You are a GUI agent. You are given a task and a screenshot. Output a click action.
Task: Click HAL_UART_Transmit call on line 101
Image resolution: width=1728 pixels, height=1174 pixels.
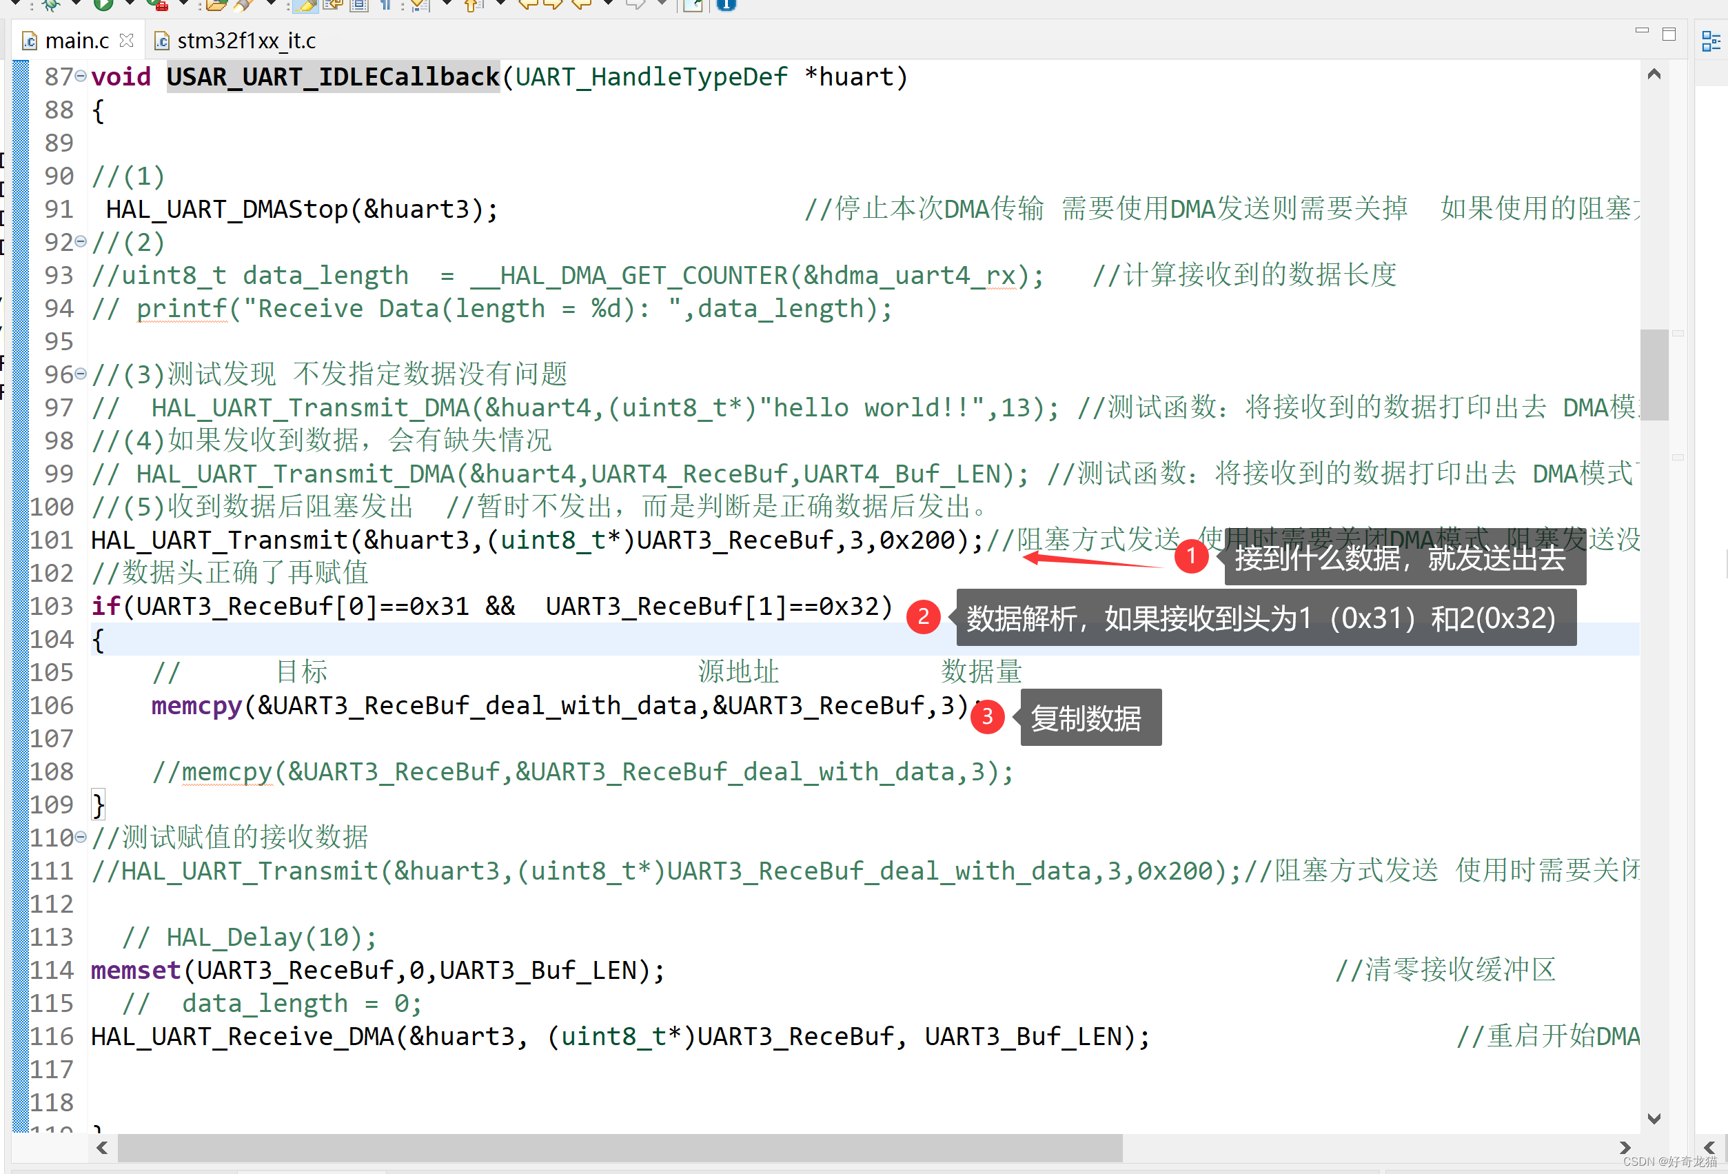coord(538,540)
